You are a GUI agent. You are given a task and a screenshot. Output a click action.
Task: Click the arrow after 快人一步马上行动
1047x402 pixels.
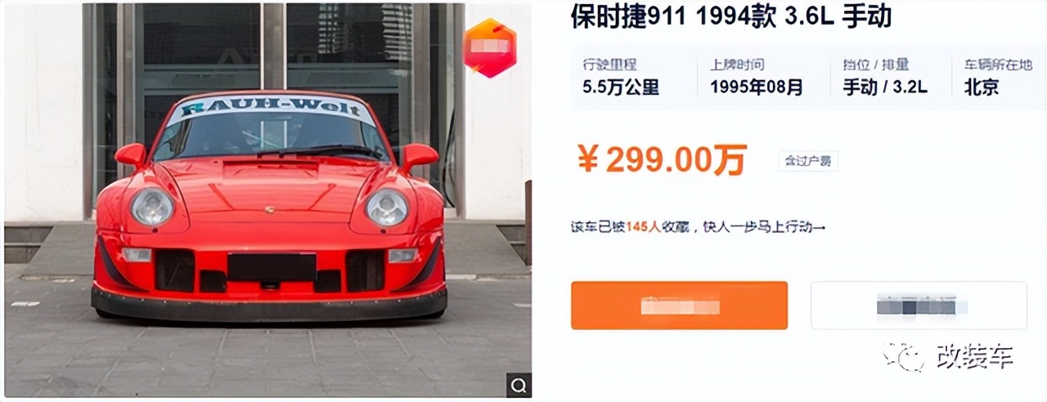tap(820, 227)
